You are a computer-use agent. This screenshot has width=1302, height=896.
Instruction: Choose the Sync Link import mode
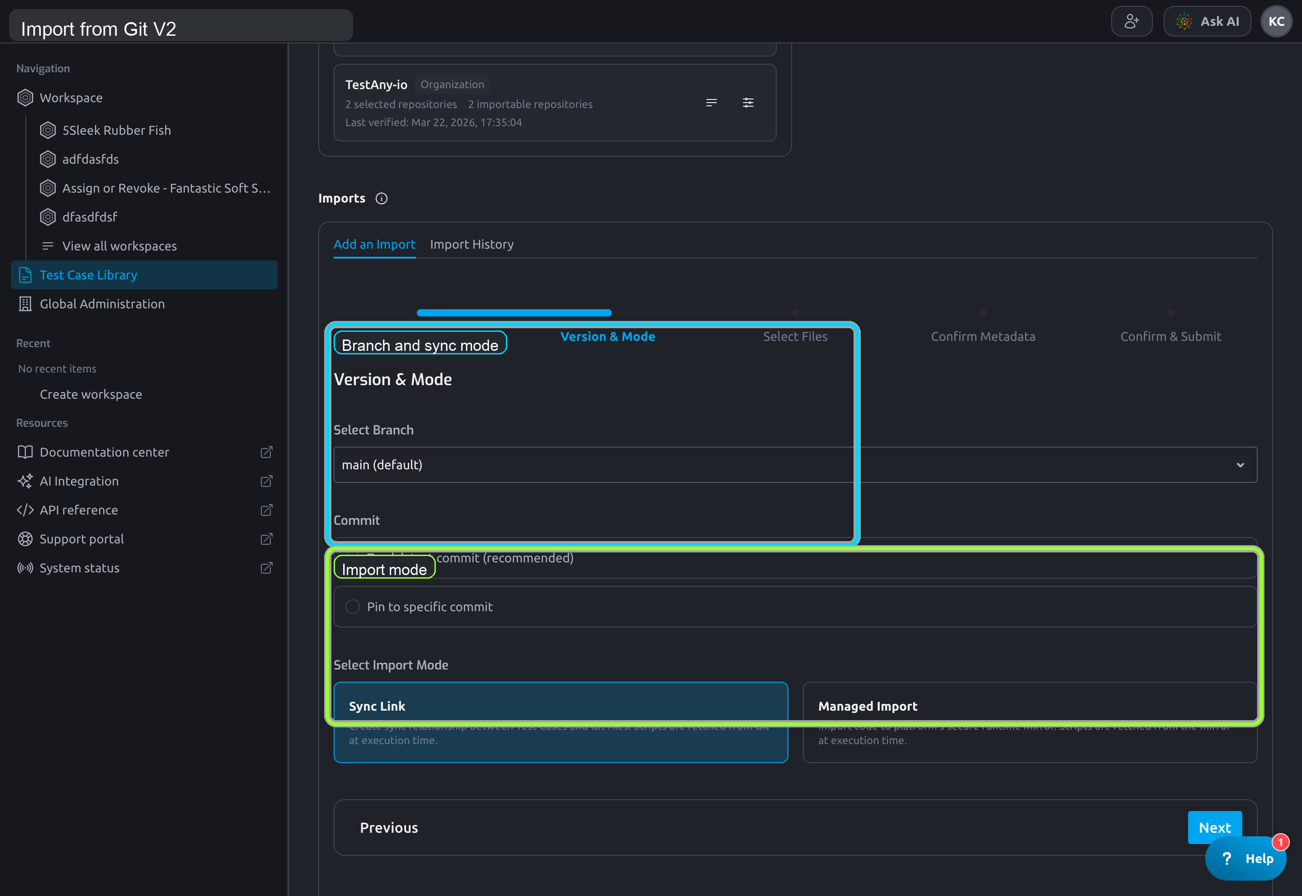coord(560,722)
